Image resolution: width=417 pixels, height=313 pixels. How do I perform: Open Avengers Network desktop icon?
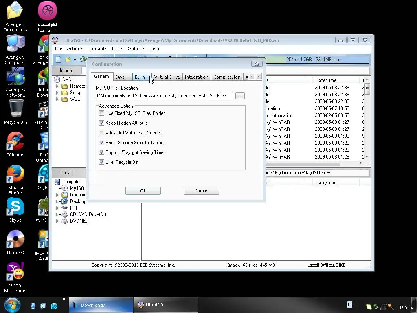pos(15,82)
